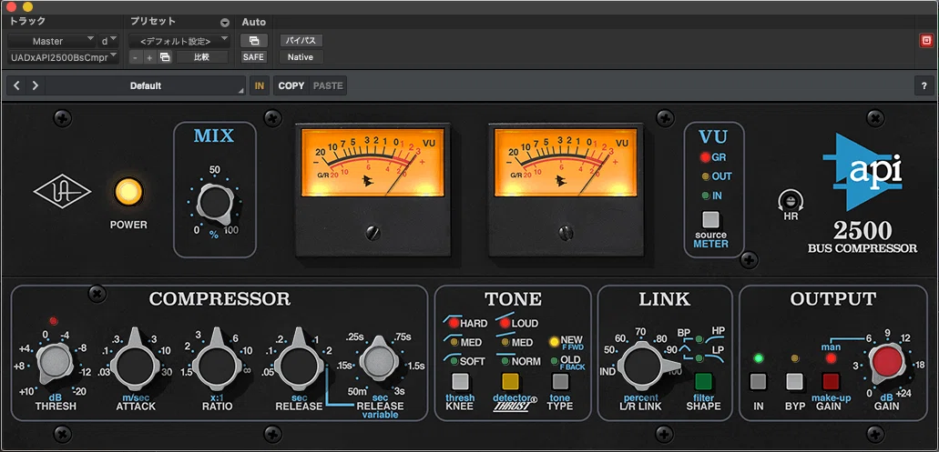Click the HR headroom trim screw
Viewport: 939px width, 452px height.
pyautogui.click(x=791, y=200)
